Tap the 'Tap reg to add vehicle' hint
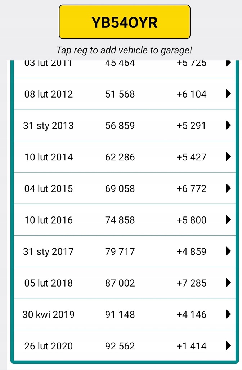Screen dimensions: 242x370 coord(124,50)
